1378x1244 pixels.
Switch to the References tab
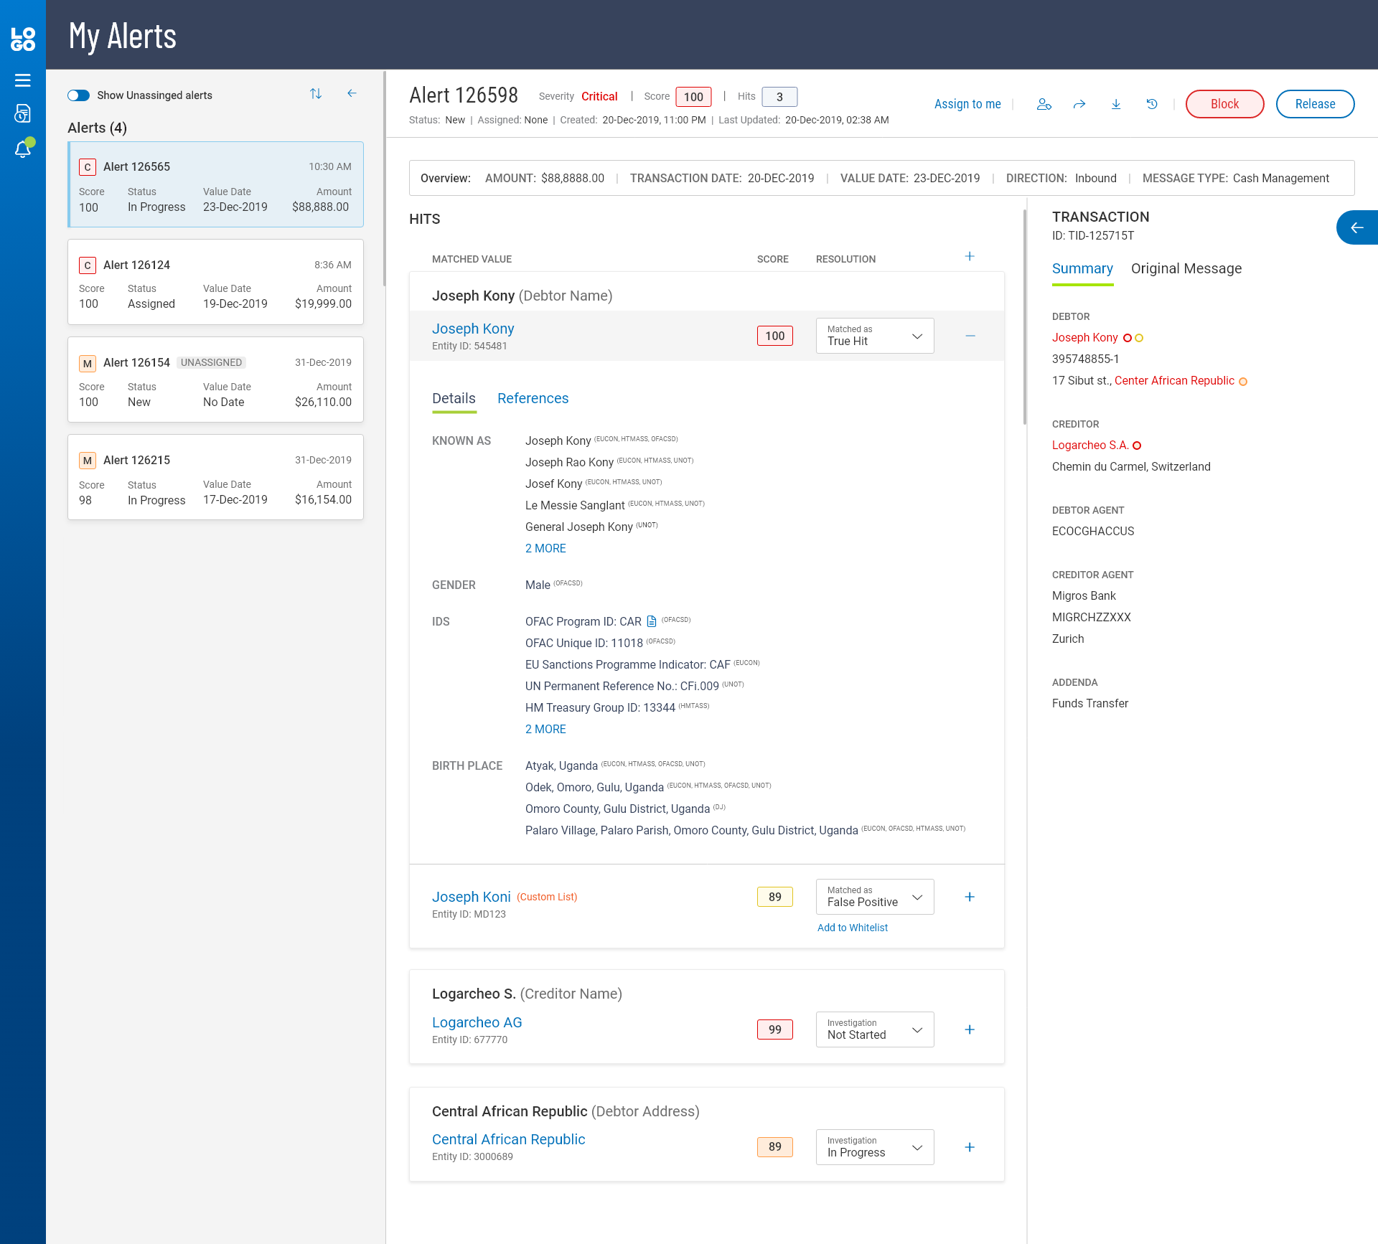click(533, 398)
